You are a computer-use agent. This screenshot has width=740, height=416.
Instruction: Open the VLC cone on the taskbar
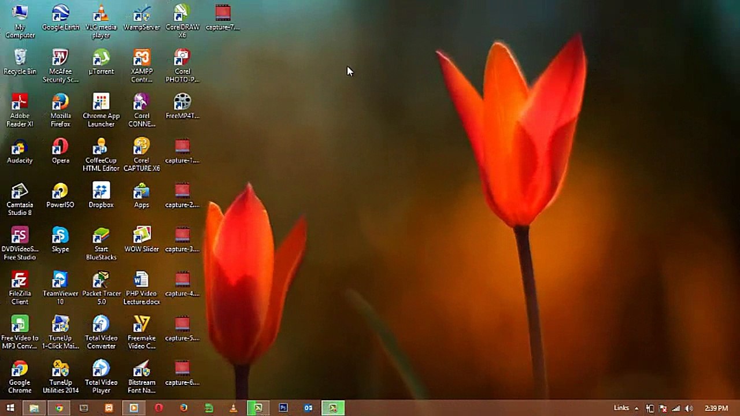click(x=233, y=408)
